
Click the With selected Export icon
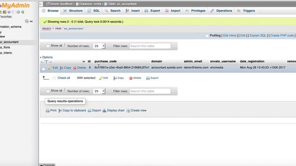pos(148,78)
